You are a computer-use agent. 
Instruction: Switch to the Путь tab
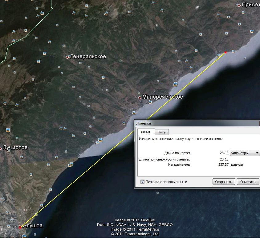click(161, 132)
